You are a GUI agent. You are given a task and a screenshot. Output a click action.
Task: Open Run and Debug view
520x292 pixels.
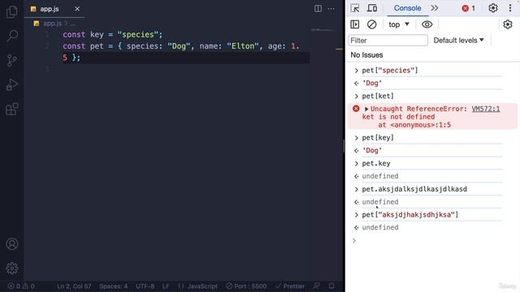click(x=12, y=84)
